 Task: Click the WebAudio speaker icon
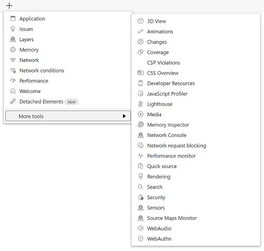[x=140, y=228]
